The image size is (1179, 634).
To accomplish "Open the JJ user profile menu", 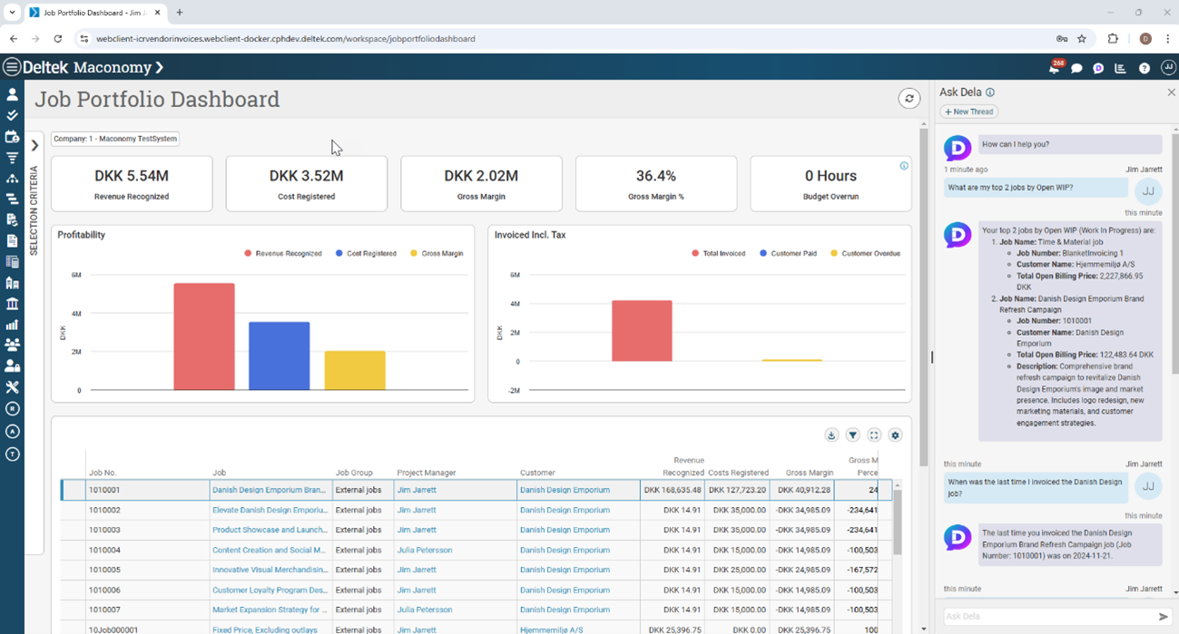I will coord(1167,68).
